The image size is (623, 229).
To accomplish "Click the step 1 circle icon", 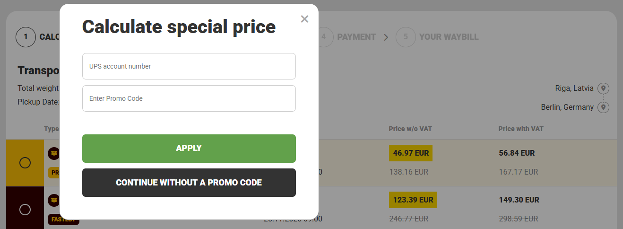I will coord(26,37).
